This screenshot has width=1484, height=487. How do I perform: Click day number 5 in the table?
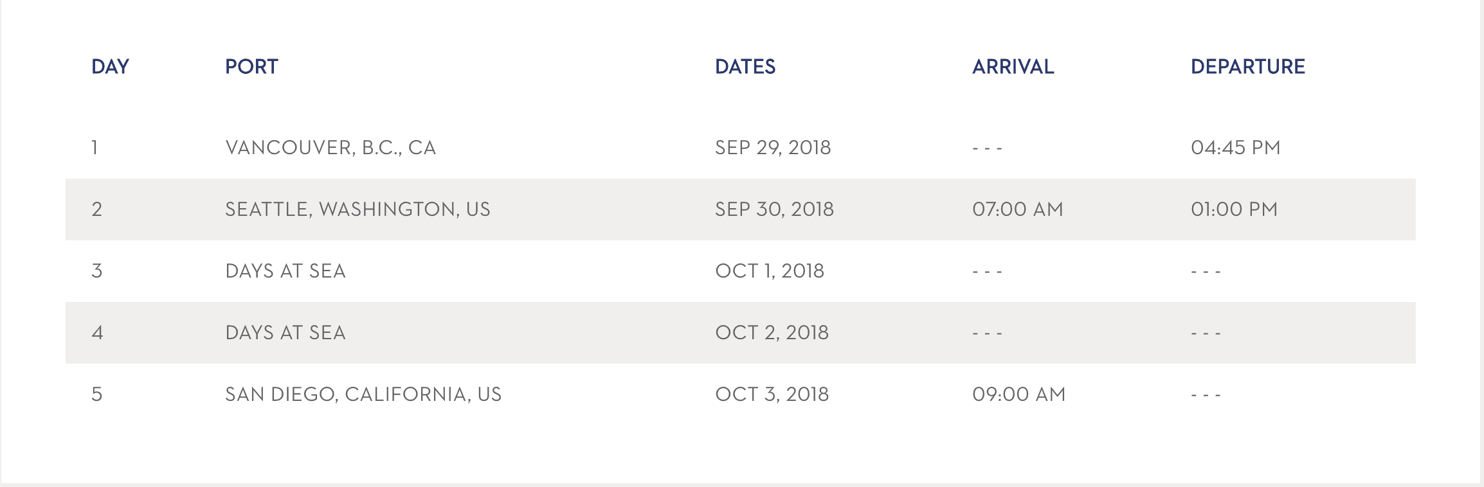[x=97, y=394]
